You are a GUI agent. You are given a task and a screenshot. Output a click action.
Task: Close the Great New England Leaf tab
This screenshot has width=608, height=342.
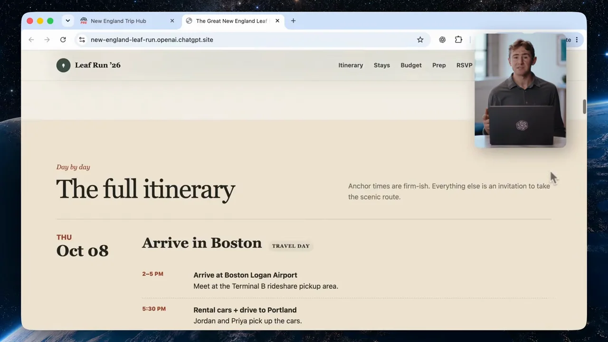277,21
